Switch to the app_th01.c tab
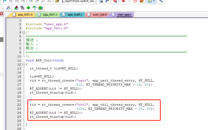The height and width of the screenshot is (130, 208). 48,15
